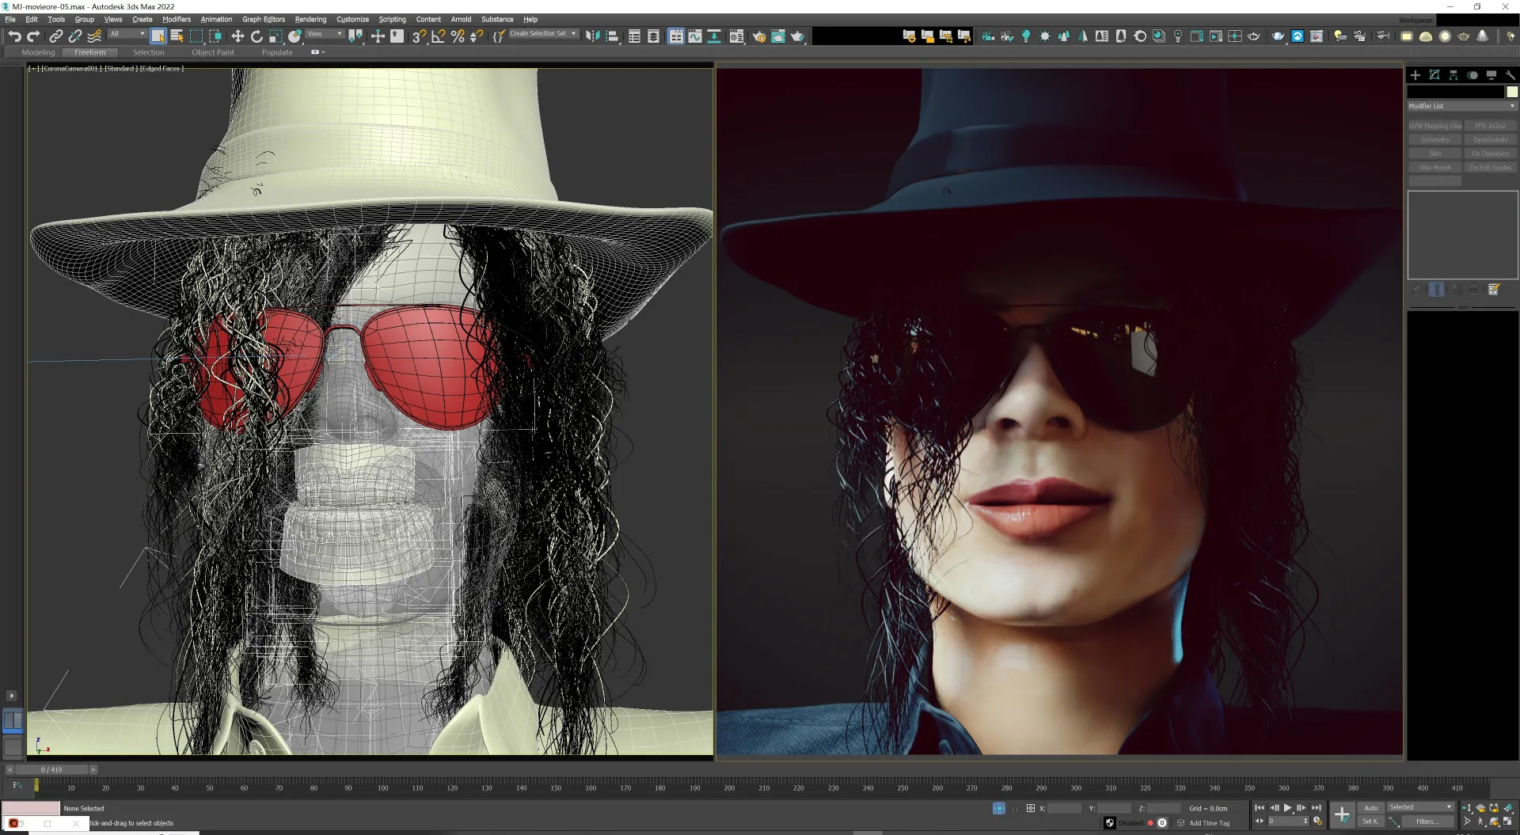Switch to the Object Paint ribbon tab
The image size is (1520, 835).
(212, 52)
